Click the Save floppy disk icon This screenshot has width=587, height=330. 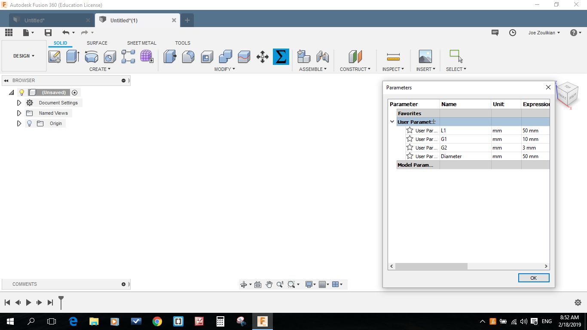point(48,33)
